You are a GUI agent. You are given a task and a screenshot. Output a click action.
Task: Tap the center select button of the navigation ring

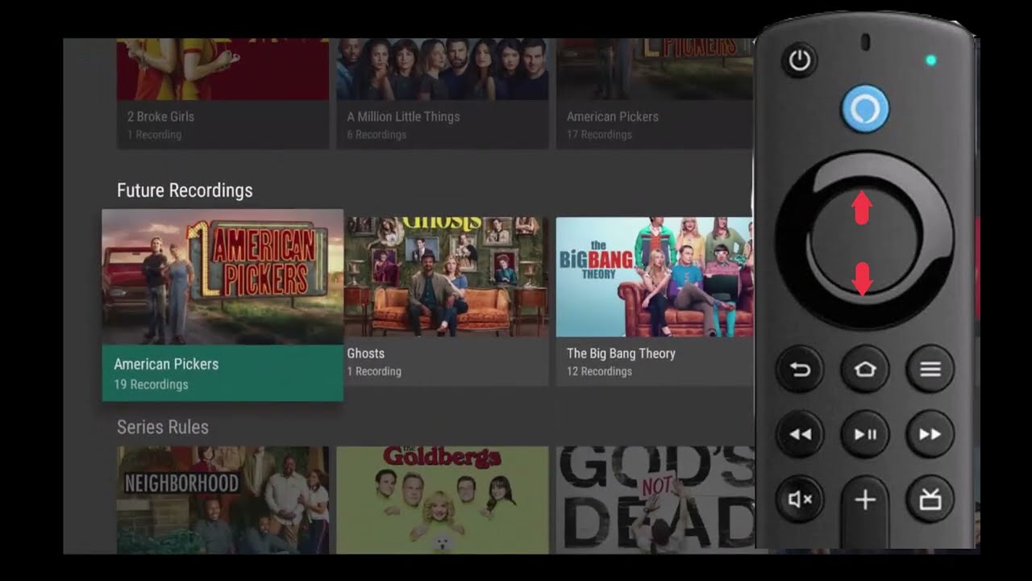pyautogui.click(x=863, y=242)
